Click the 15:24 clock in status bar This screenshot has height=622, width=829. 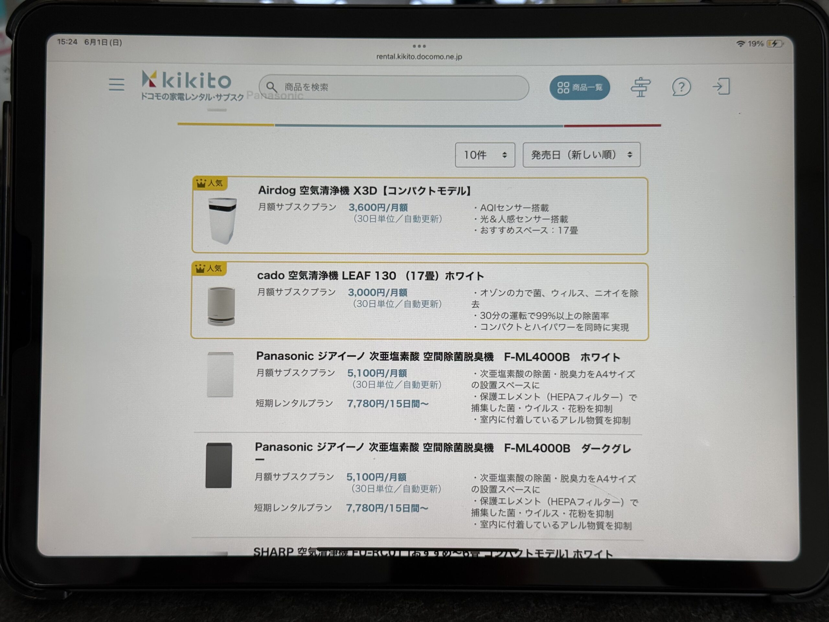tap(67, 42)
